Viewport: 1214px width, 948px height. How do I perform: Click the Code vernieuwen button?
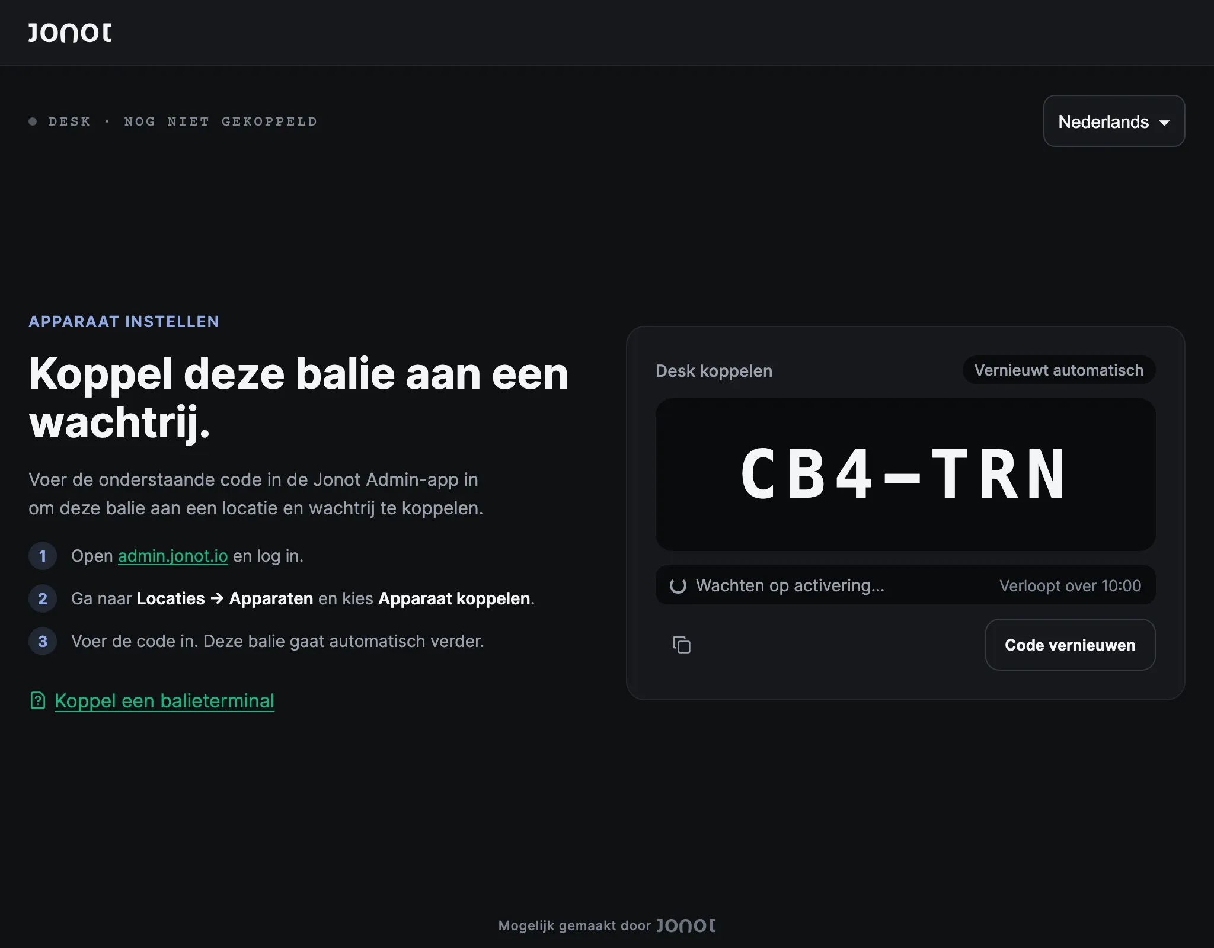[x=1070, y=645]
